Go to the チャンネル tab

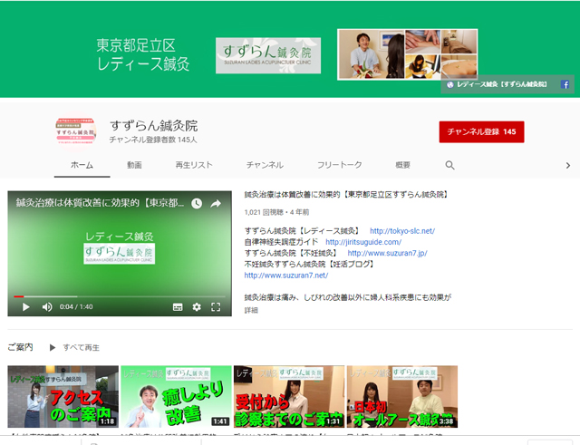[265, 165]
